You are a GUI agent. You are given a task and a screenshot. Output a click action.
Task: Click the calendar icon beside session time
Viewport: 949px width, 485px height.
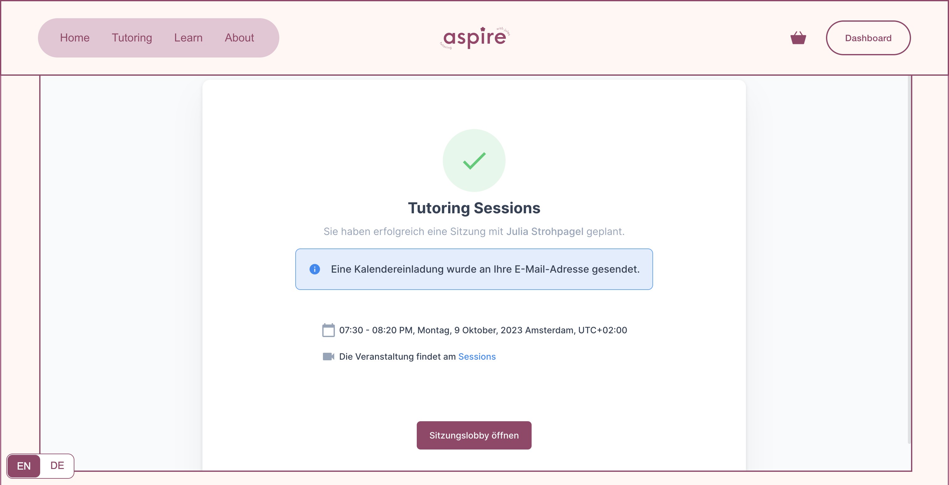pyautogui.click(x=328, y=330)
